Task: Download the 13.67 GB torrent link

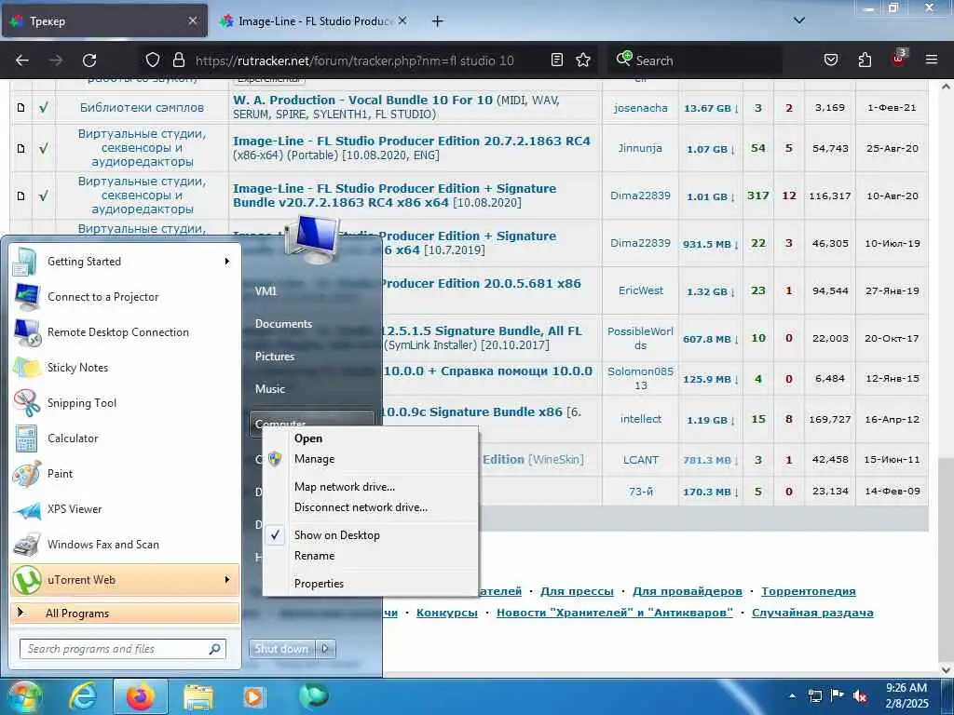Action: (711, 108)
